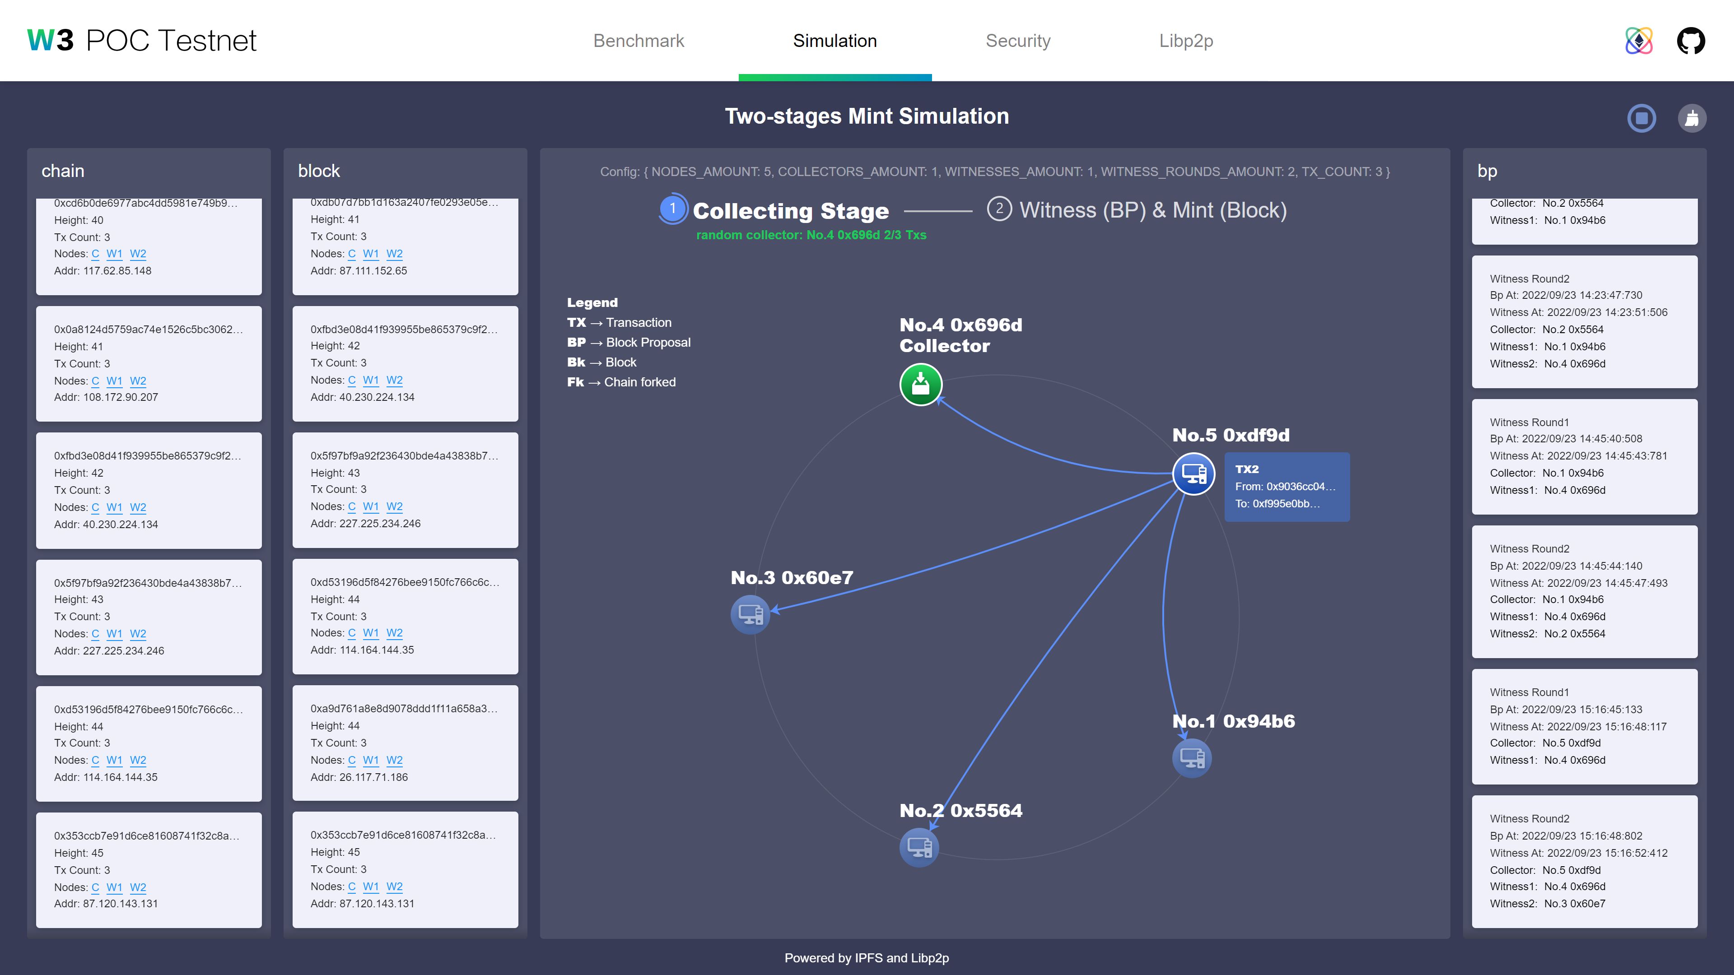Select the No.2 0x5564 node icon

(x=919, y=847)
